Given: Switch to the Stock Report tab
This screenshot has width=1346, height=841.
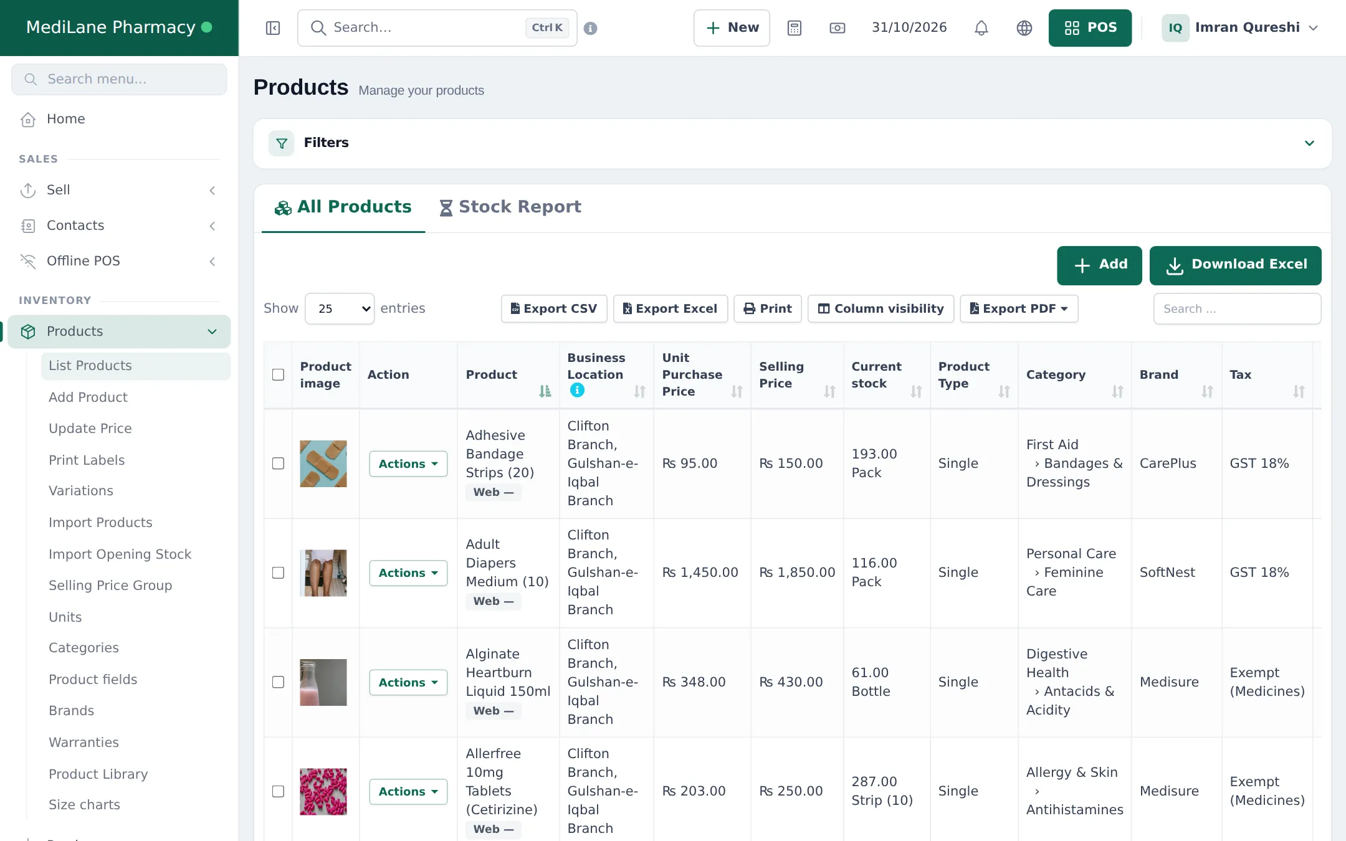Looking at the screenshot, I should pos(510,207).
